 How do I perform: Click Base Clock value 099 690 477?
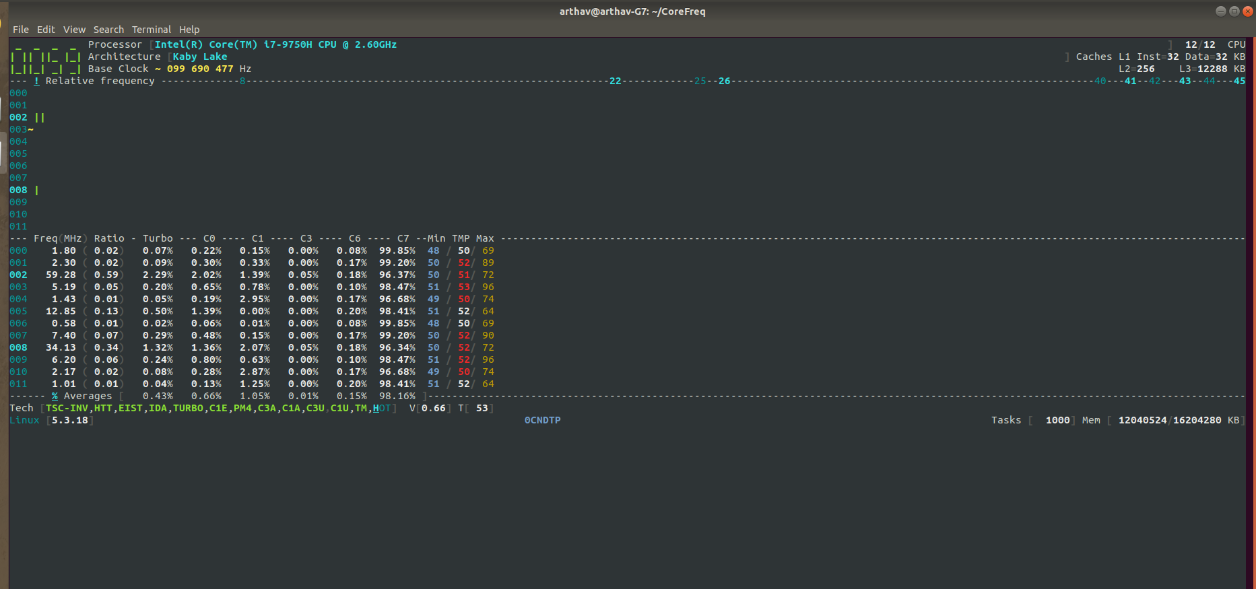pyautogui.click(x=200, y=69)
